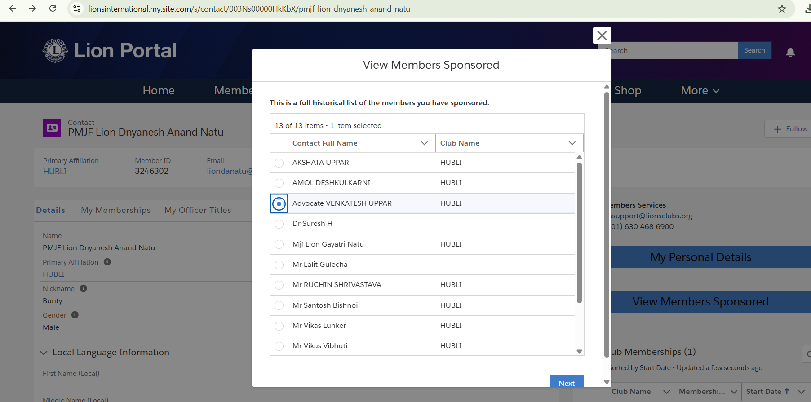
Task: Click the Primary Affiliation info icon
Action: pyautogui.click(x=107, y=262)
